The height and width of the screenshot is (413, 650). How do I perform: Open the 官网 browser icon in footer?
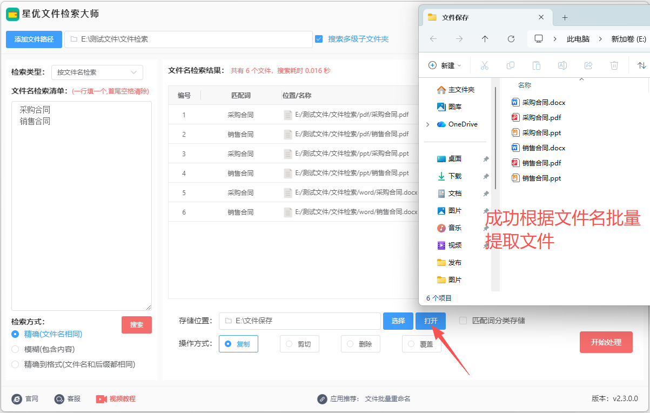pos(17,399)
